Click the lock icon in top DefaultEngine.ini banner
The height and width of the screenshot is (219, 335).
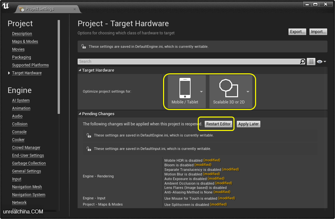[83, 46]
